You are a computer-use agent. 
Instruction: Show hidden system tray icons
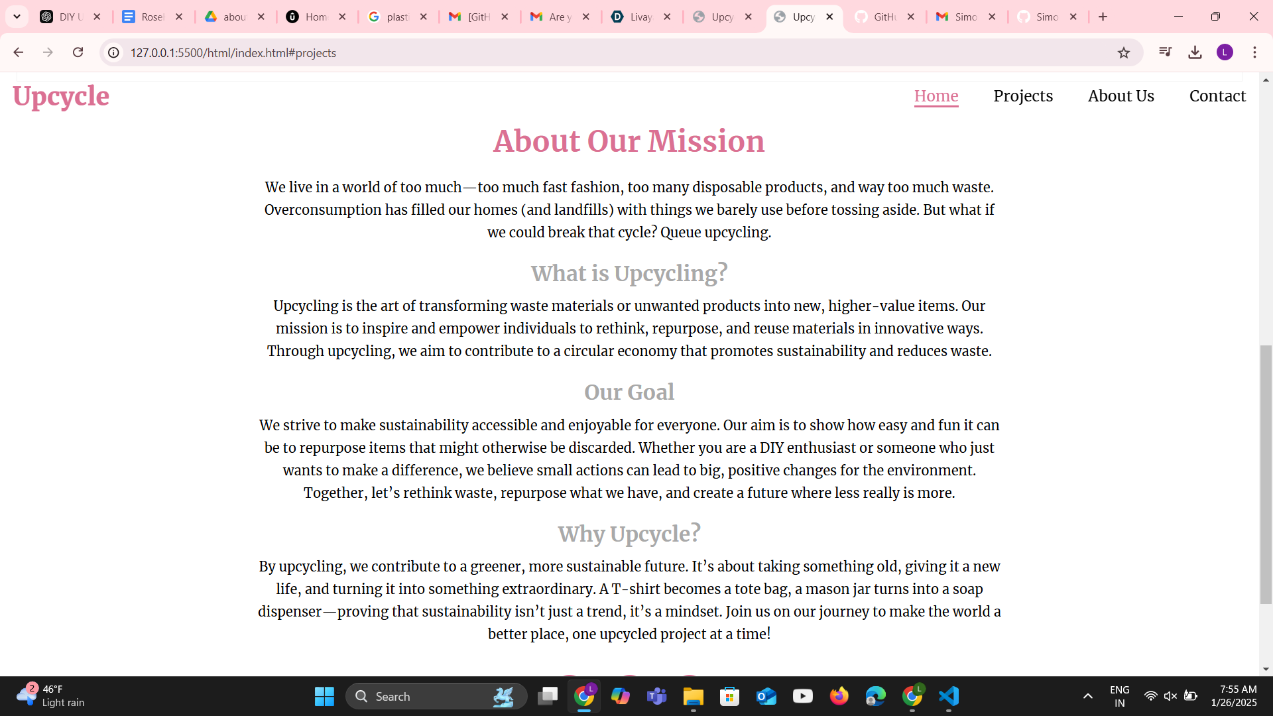[1087, 696]
